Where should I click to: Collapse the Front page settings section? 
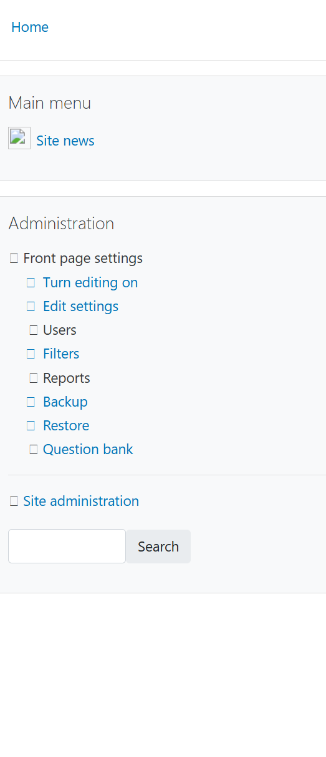point(14,259)
